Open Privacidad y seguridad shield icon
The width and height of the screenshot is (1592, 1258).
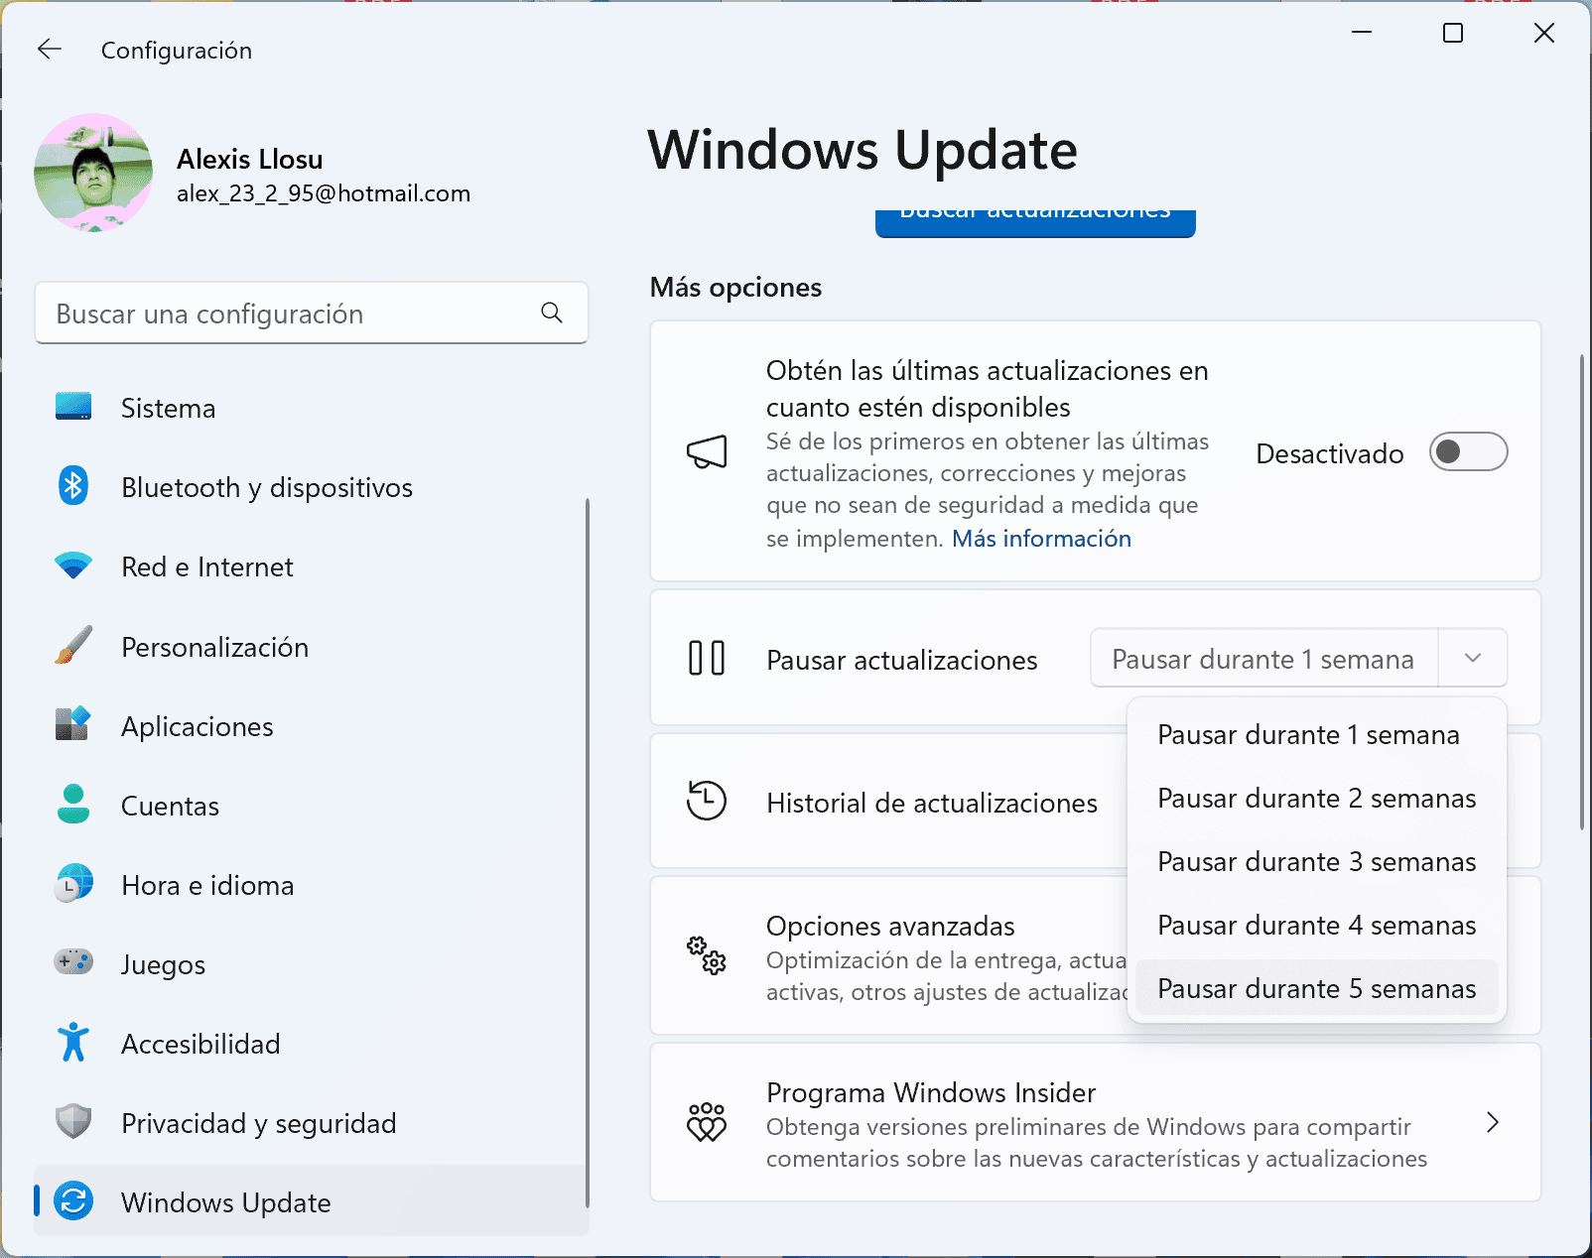coord(70,1122)
